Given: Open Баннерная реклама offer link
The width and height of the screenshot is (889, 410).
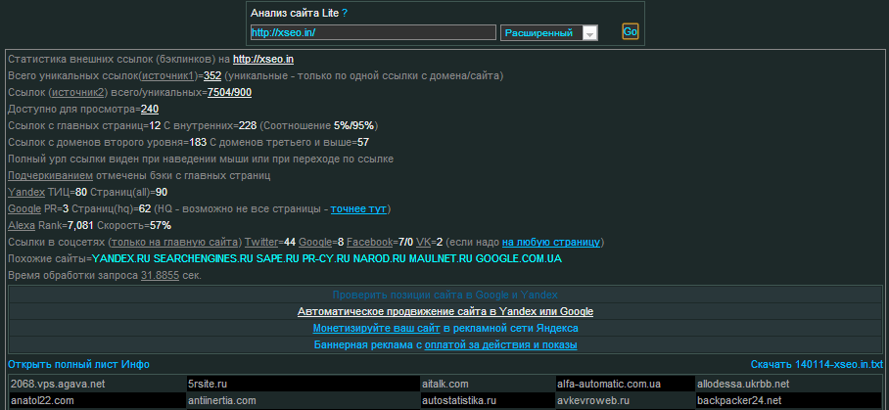Looking at the screenshot, I should 445,344.
